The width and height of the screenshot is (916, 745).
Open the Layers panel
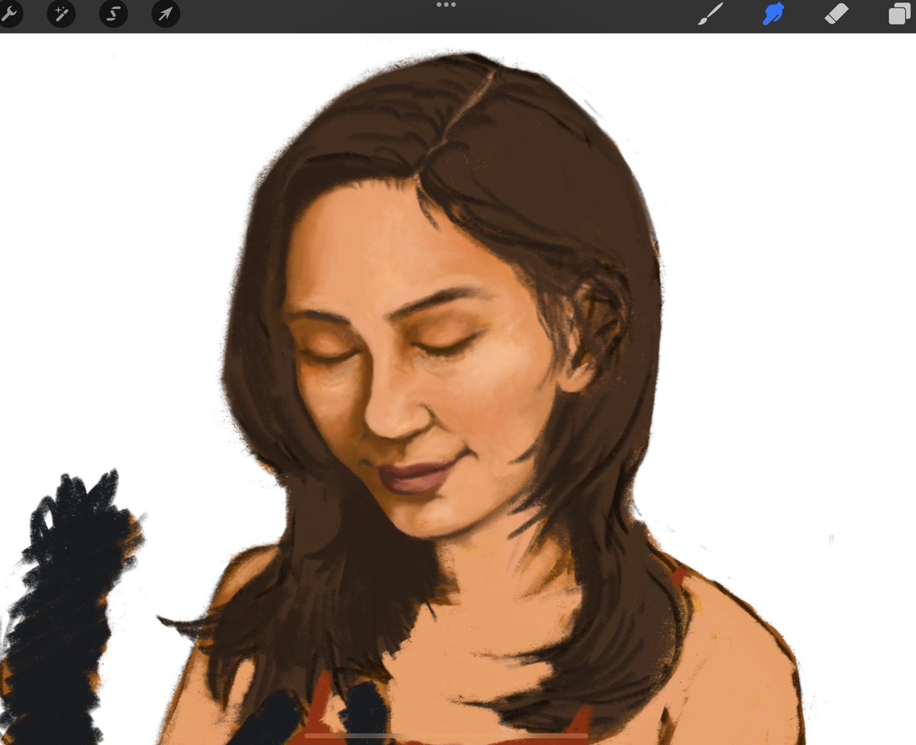(x=901, y=14)
